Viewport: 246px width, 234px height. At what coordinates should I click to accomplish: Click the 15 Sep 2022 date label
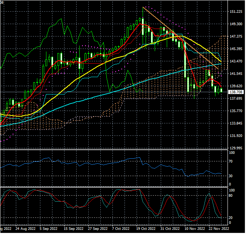(74, 229)
